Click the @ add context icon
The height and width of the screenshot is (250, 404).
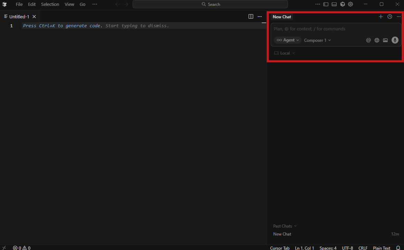[368, 40]
